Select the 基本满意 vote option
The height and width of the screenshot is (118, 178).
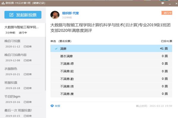(x=111, y=56)
